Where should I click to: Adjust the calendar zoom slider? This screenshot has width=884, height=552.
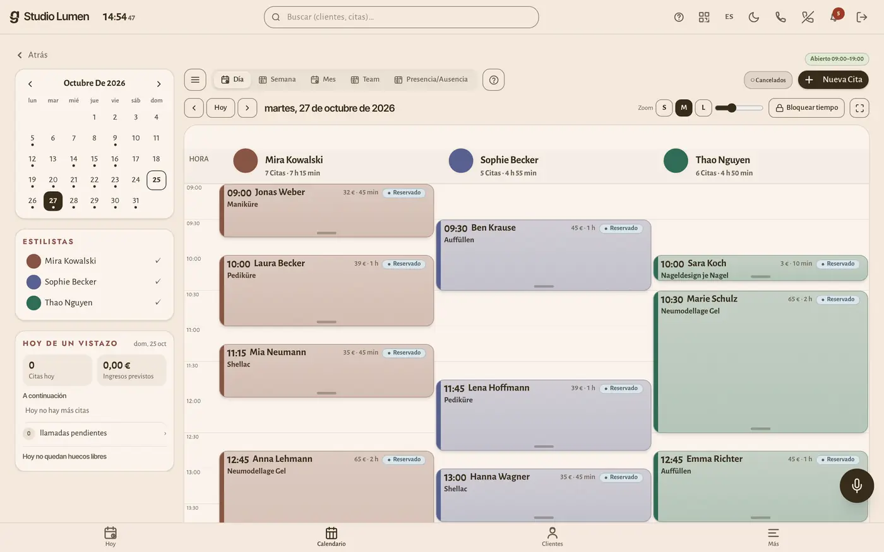coord(739,108)
